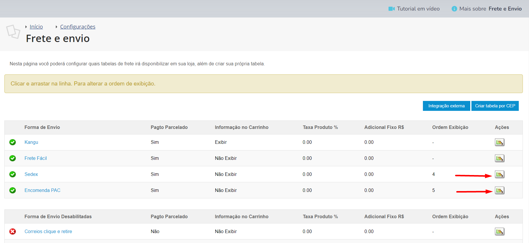Click red disabled icon for Correios clique e retire
Viewport: 529px width, 243px height.
coord(13,231)
